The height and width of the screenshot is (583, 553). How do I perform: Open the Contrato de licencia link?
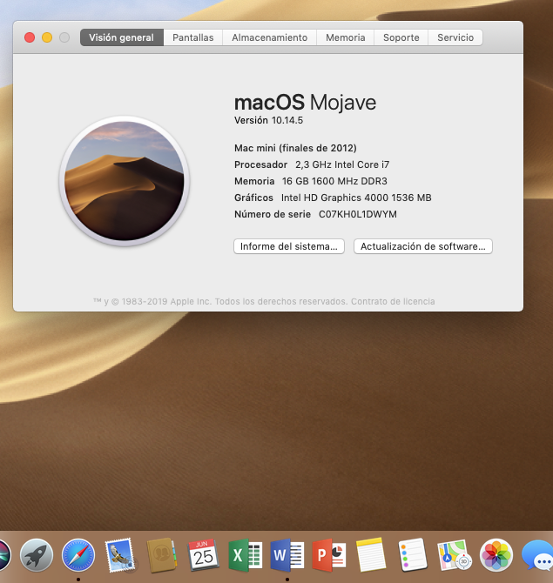coord(393,302)
